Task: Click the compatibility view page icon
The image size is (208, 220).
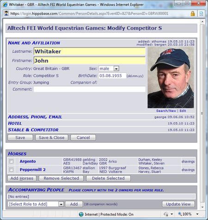Action: [201, 13]
